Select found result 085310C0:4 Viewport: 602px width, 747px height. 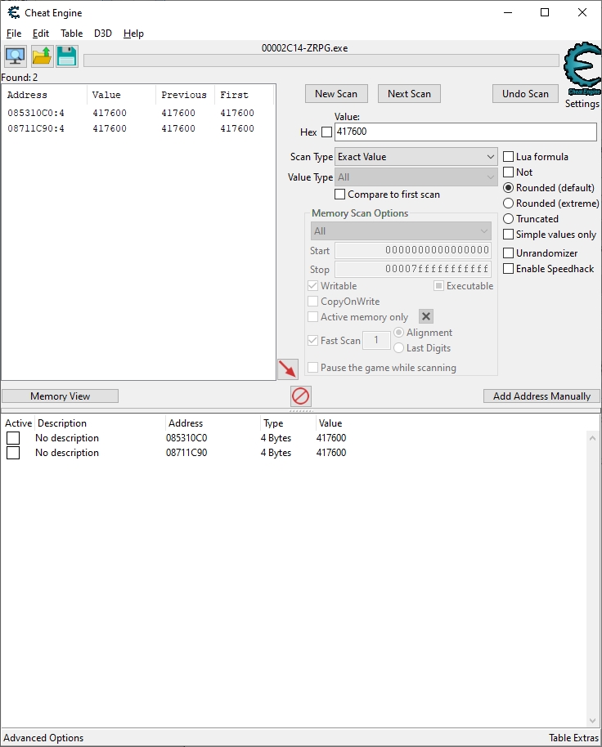[138, 113]
